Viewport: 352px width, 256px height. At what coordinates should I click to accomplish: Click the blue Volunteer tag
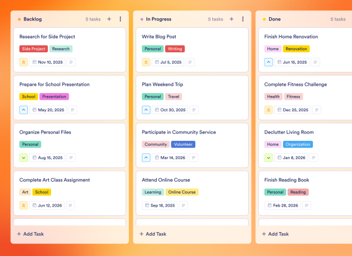click(183, 145)
